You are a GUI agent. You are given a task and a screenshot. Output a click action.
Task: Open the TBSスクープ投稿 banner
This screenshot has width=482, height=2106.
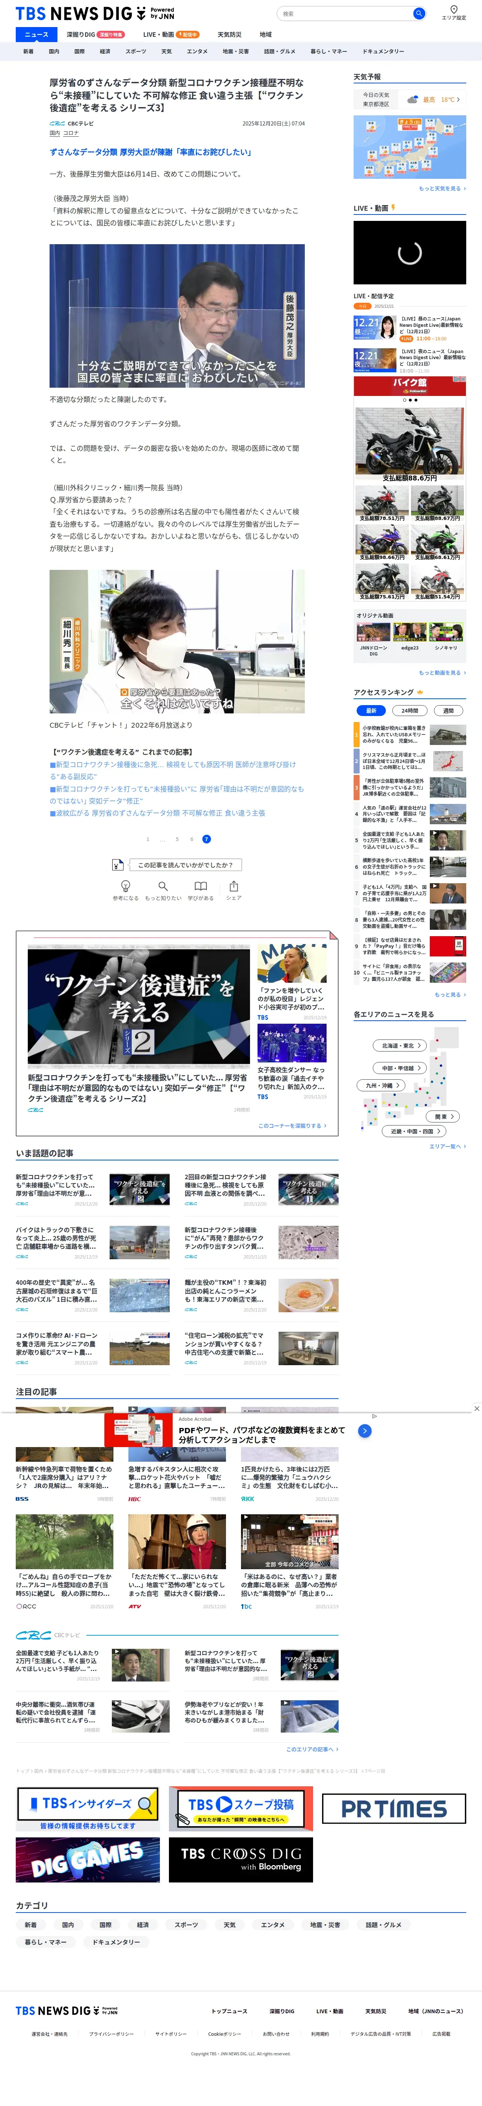tap(240, 1808)
